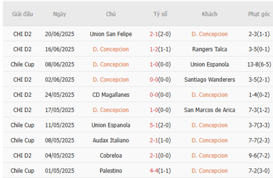Viewport: 273px width, 178px height.
Task: Click the Palestino team link
Action: [x=111, y=171]
